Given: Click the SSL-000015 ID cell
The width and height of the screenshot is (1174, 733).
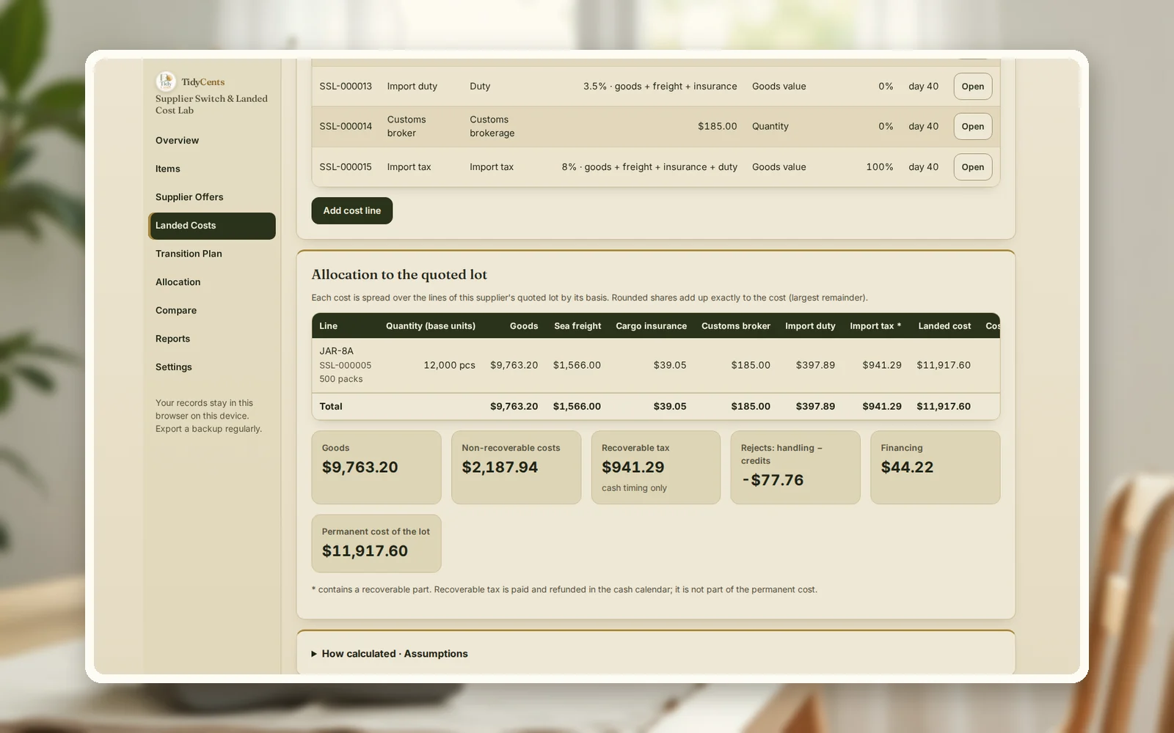Looking at the screenshot, I should coord(346,167).
